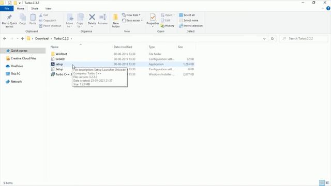Open address bar history dropdown
The width and height of the screenshot is (331, 186).
264,39
